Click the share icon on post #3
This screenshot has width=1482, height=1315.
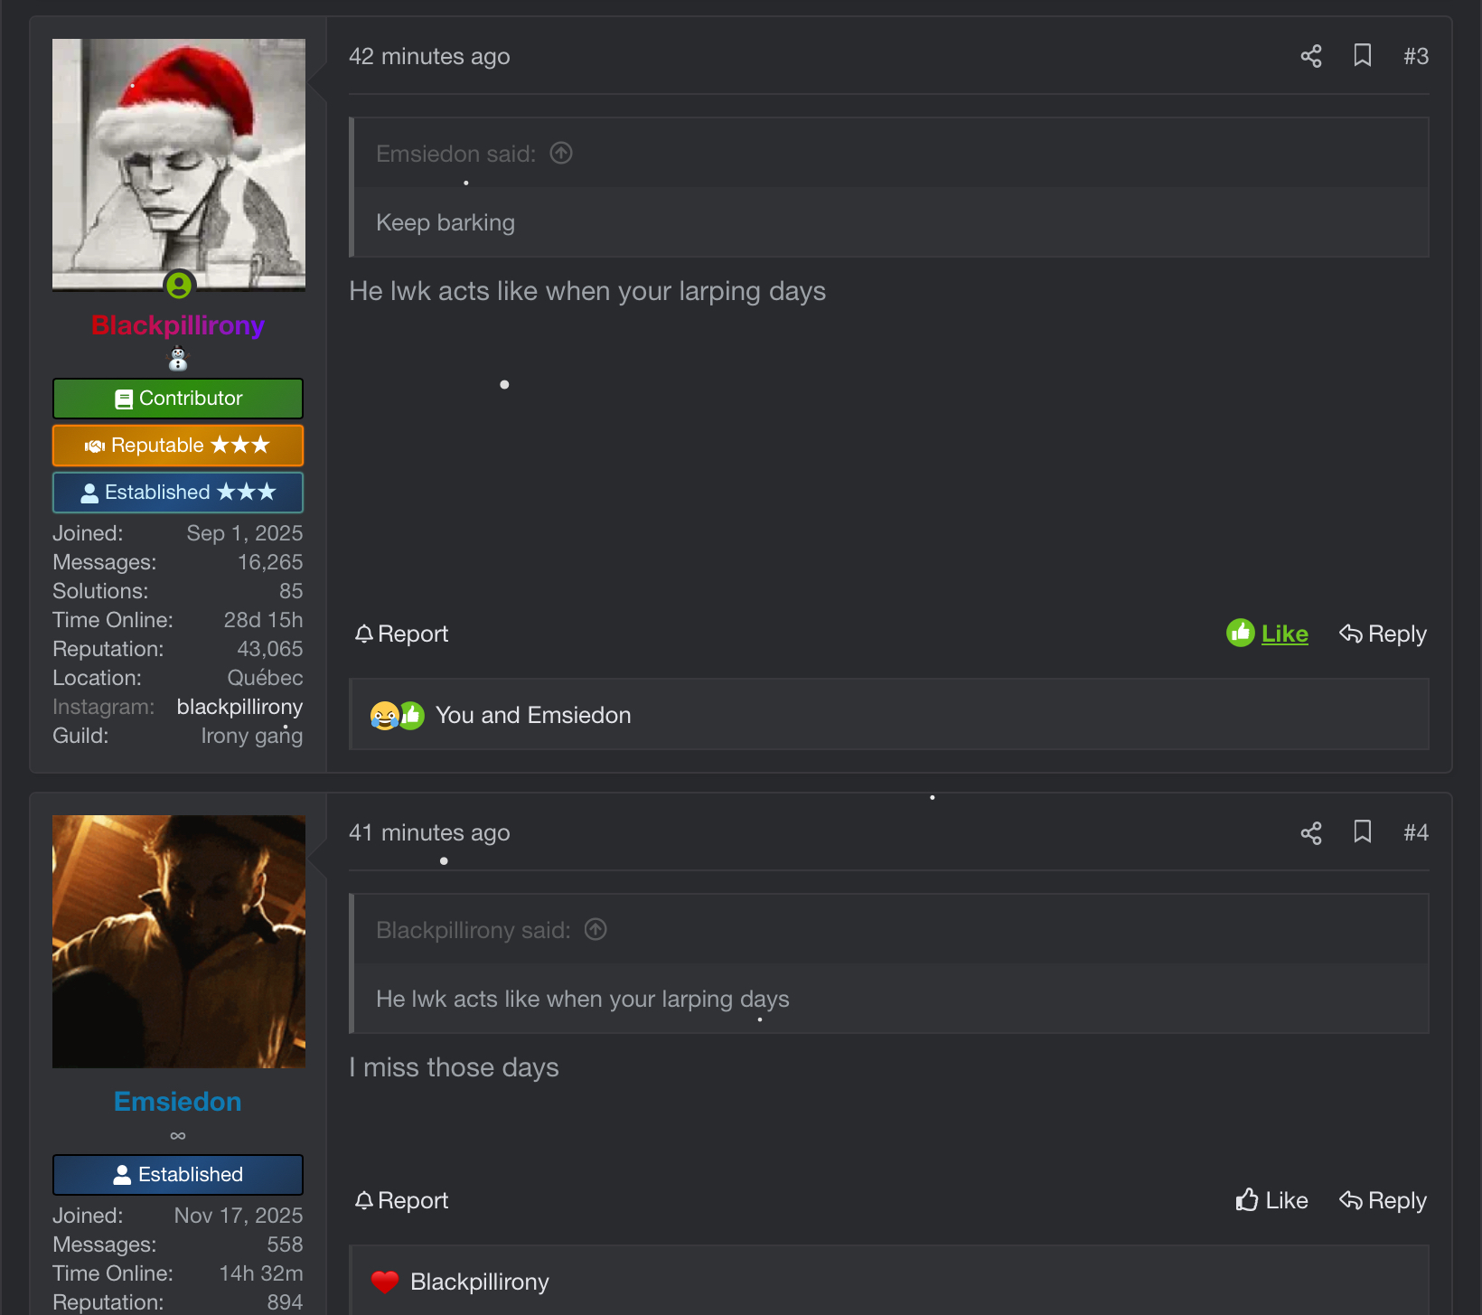click(x=1310, y=56)
